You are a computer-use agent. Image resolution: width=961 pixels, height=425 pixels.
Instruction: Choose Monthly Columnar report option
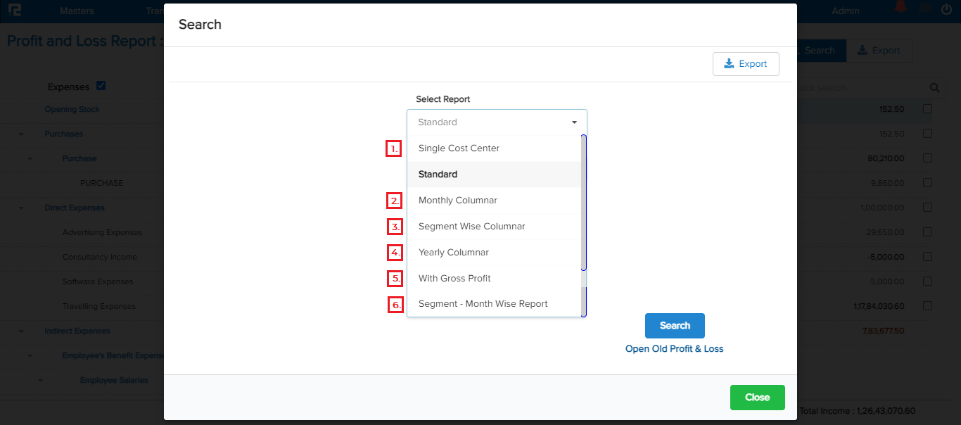457,201
